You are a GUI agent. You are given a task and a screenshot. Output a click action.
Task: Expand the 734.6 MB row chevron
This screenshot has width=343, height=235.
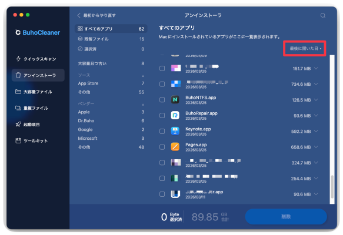(316, 84)
